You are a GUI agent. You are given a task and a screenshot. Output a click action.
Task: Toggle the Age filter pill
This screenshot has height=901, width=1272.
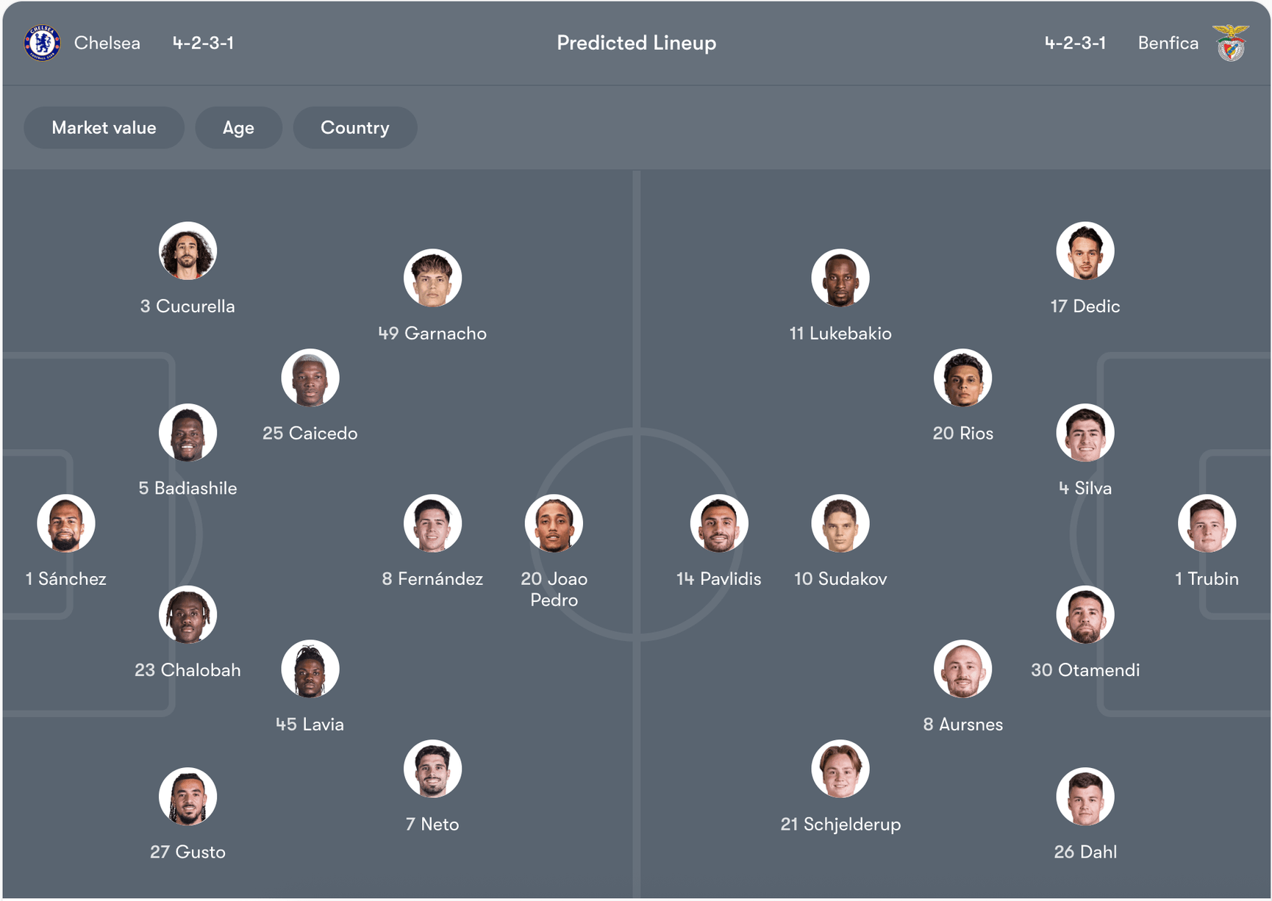pyautogui.click(x=238, y=128)
